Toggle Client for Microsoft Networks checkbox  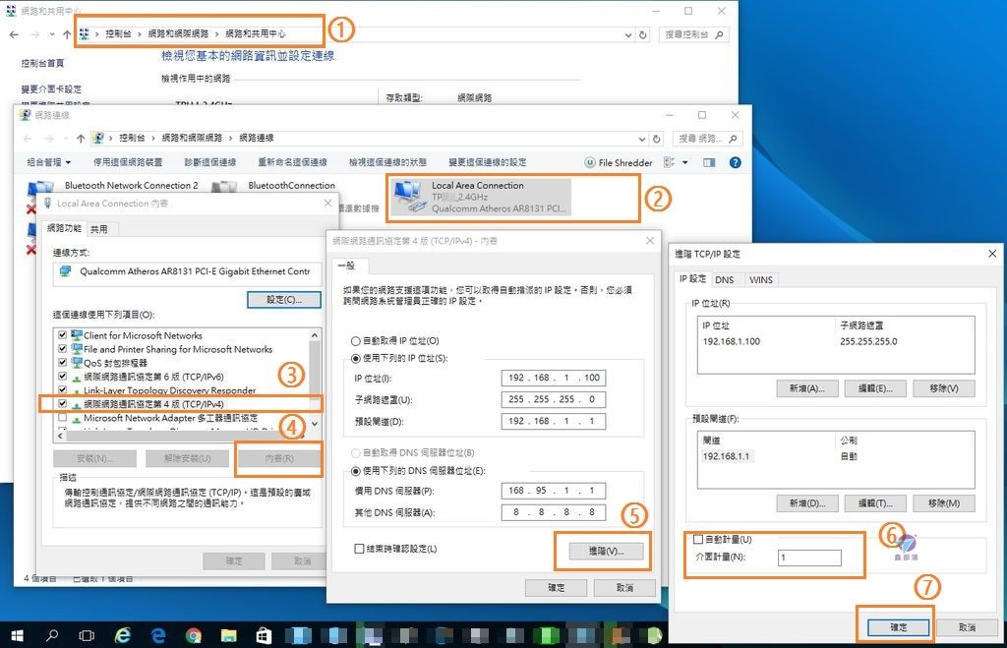[62, 335]
